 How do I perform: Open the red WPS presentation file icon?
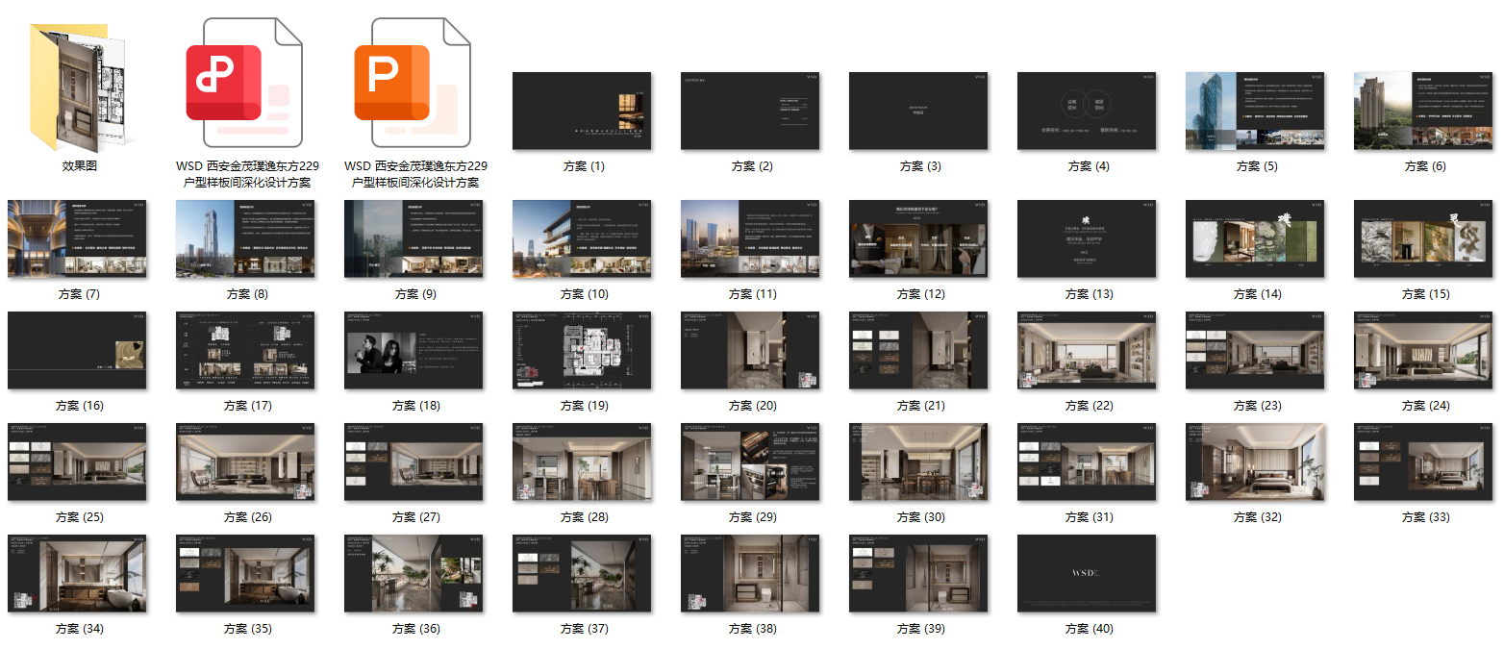244,85
